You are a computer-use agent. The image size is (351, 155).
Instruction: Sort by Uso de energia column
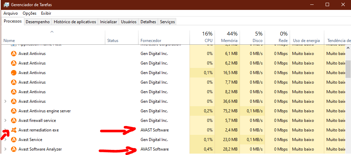pos(306,41)
